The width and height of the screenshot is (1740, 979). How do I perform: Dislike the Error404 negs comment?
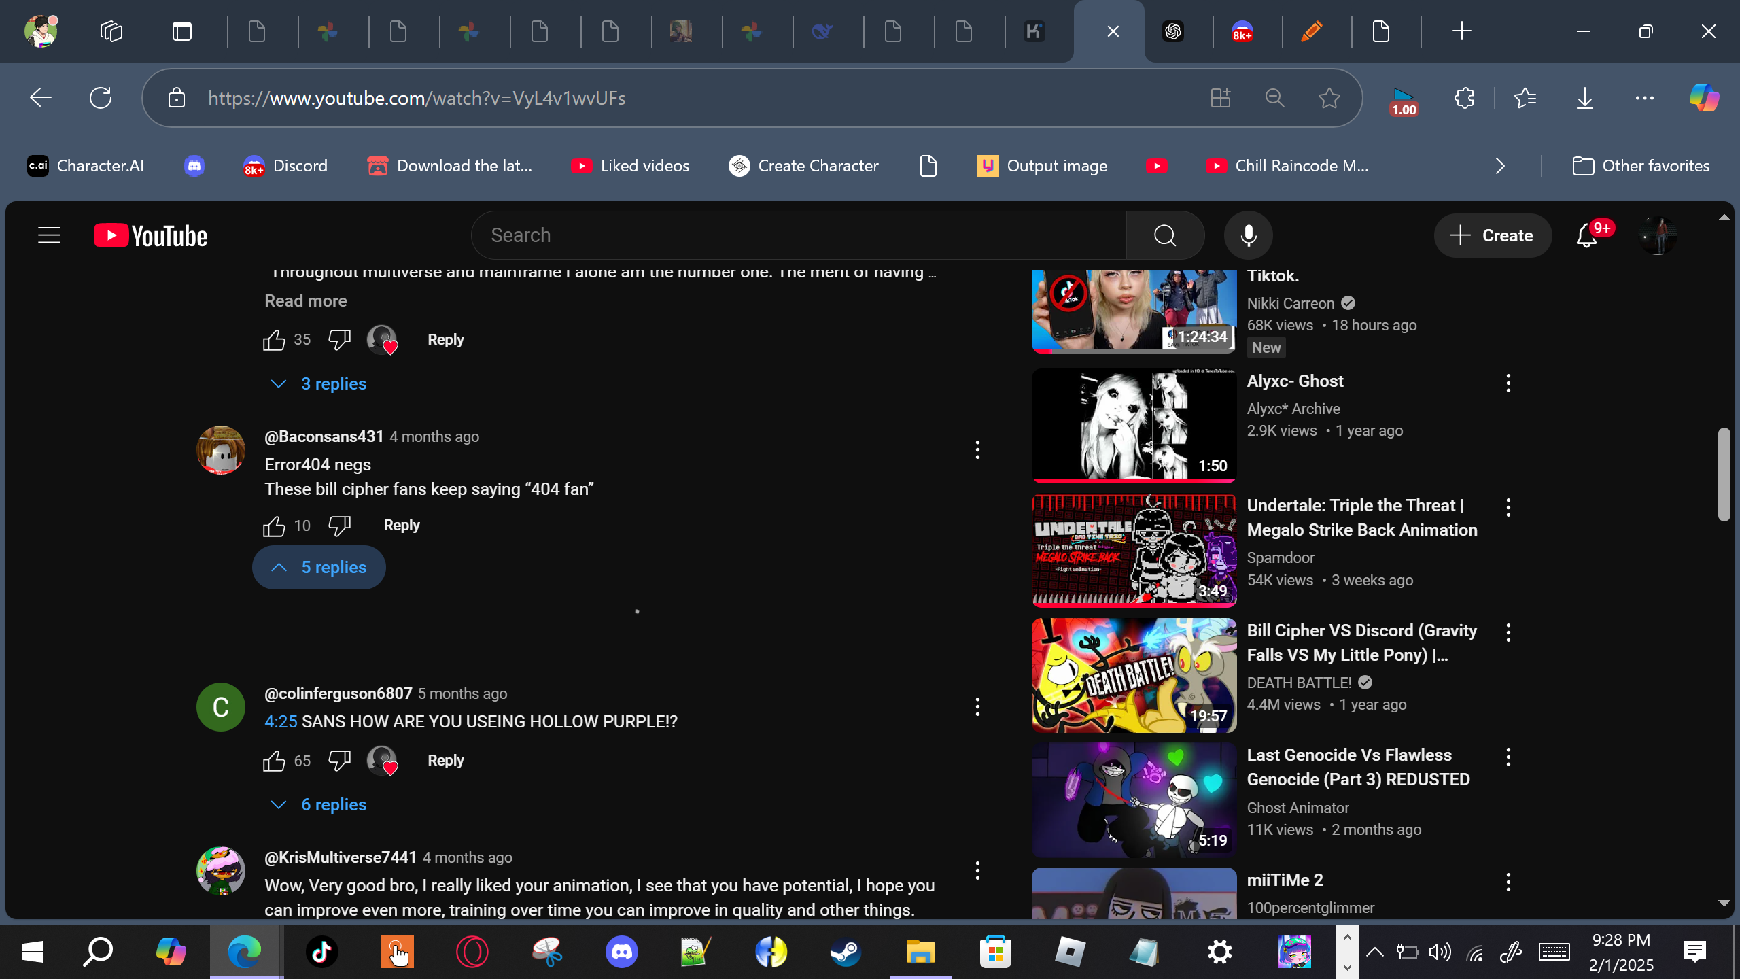pos(339,525)
